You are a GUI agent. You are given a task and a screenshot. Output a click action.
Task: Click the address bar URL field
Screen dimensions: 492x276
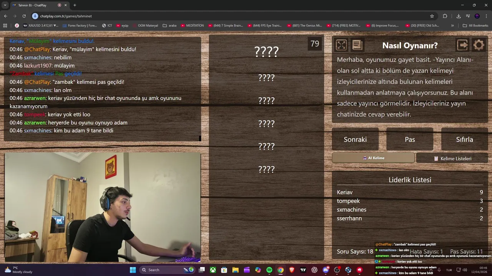click(x=231, y=16)
